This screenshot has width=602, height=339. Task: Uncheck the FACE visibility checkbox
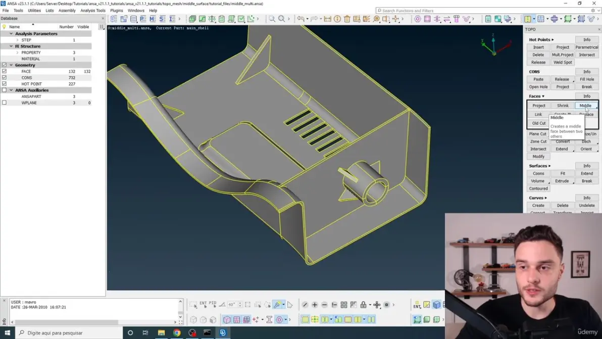tap(4, 71)
